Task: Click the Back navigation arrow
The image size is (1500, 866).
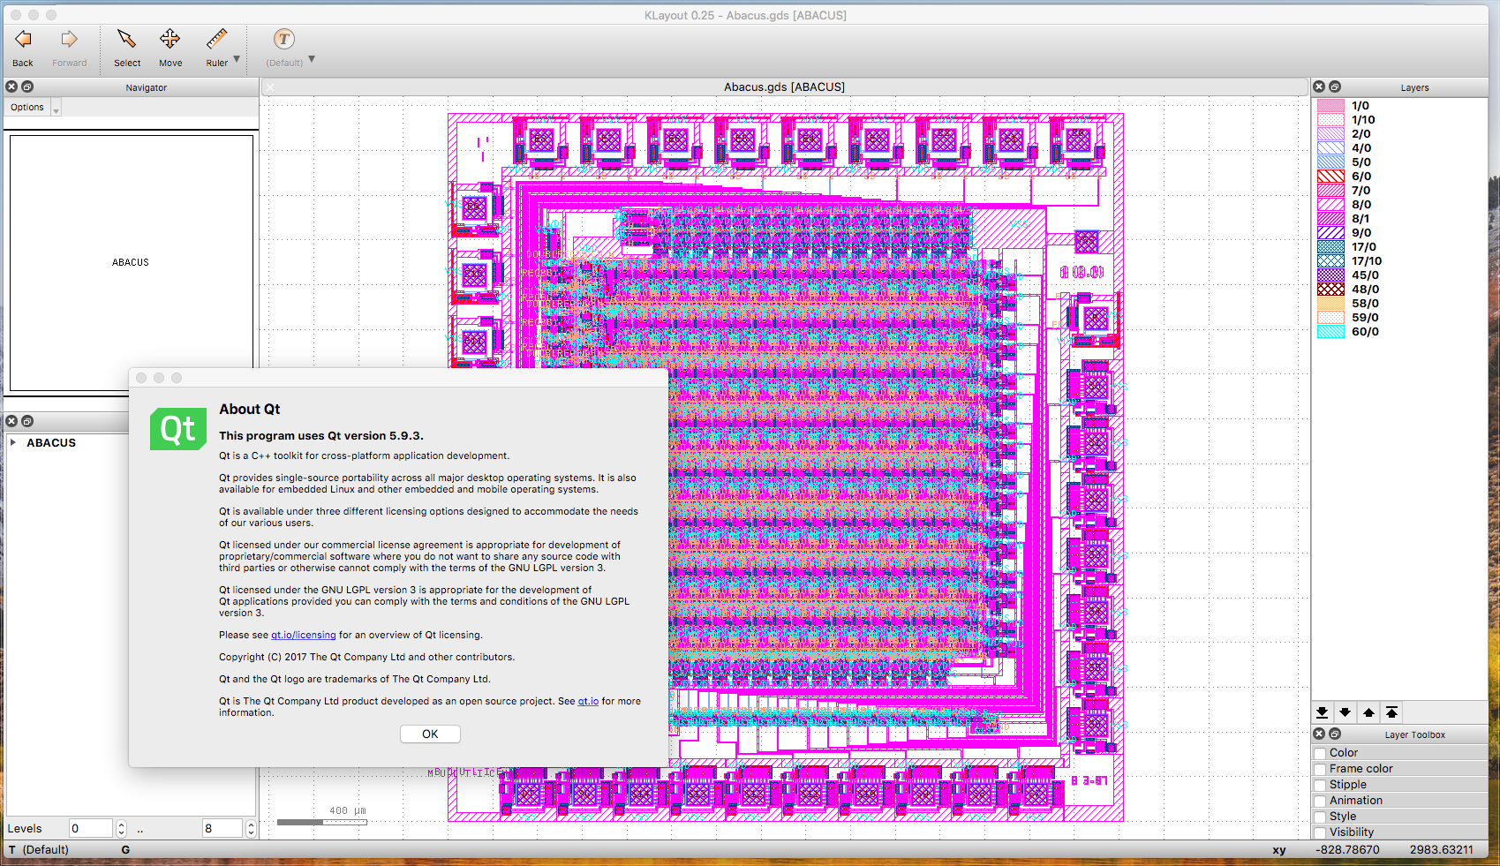Action: tap(22, 40)
